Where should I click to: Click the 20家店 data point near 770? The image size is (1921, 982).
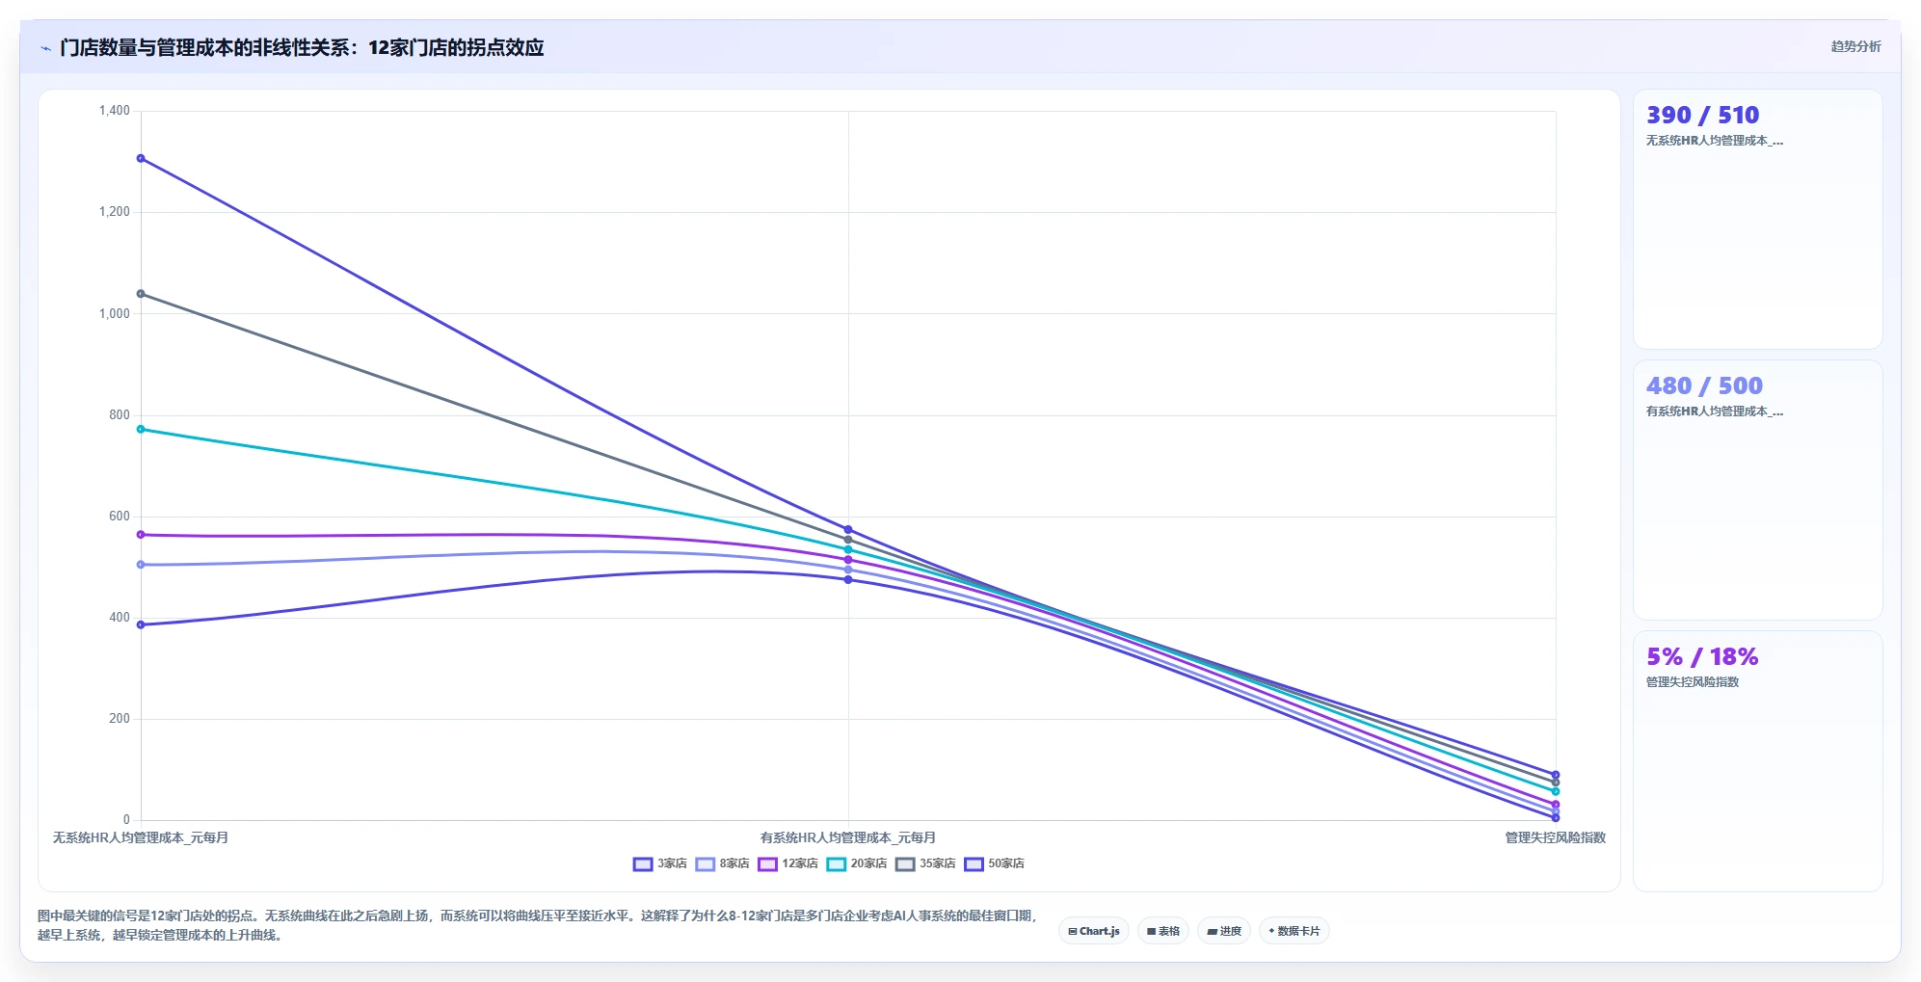coord(141,429)
